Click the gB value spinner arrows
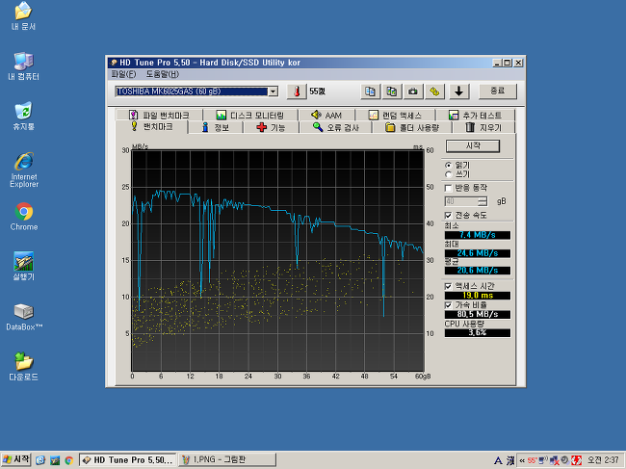 [483, 201]
